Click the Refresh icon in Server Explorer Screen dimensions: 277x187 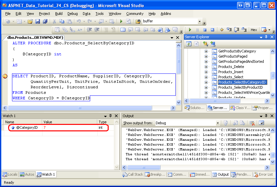pyautogui.click(x=188, y=44)
